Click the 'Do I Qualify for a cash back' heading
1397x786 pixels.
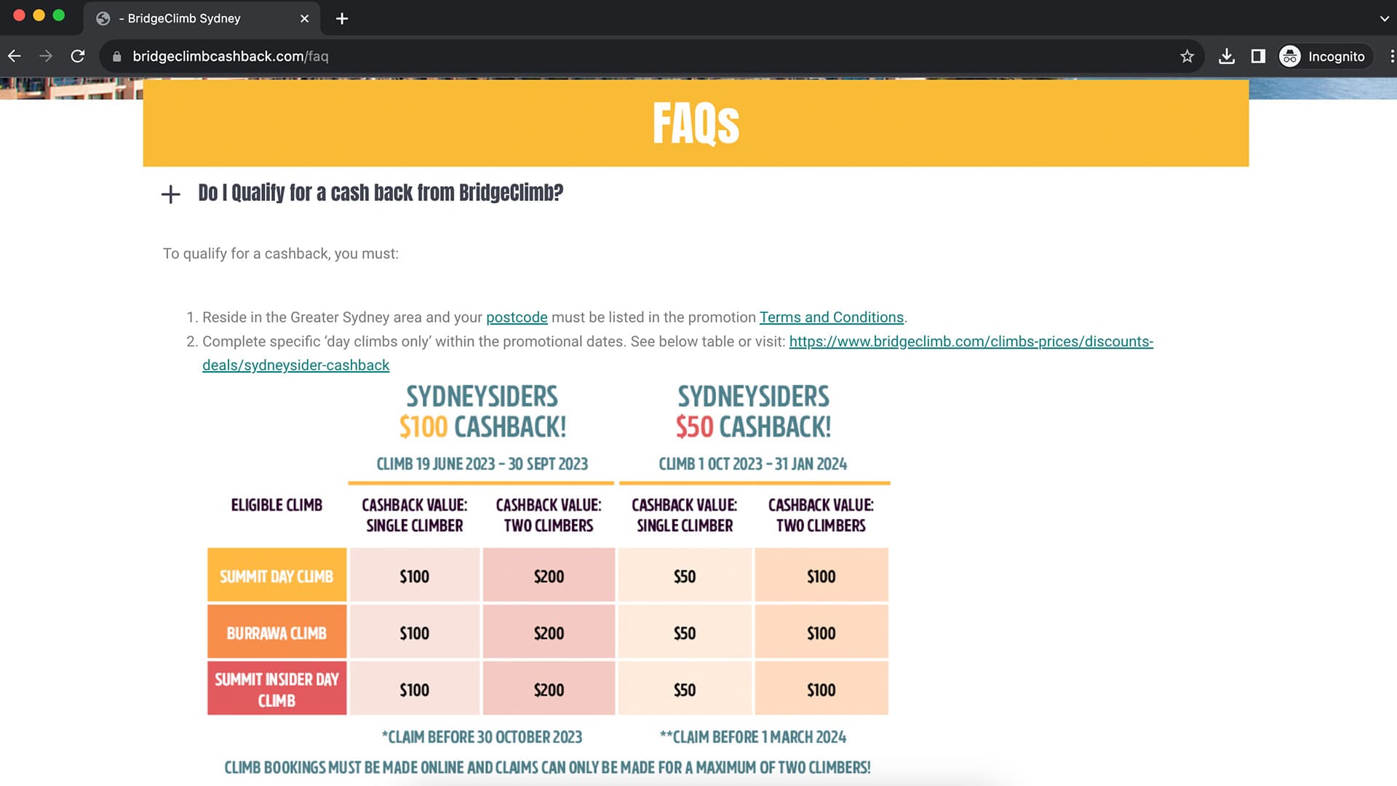[381, 193]
